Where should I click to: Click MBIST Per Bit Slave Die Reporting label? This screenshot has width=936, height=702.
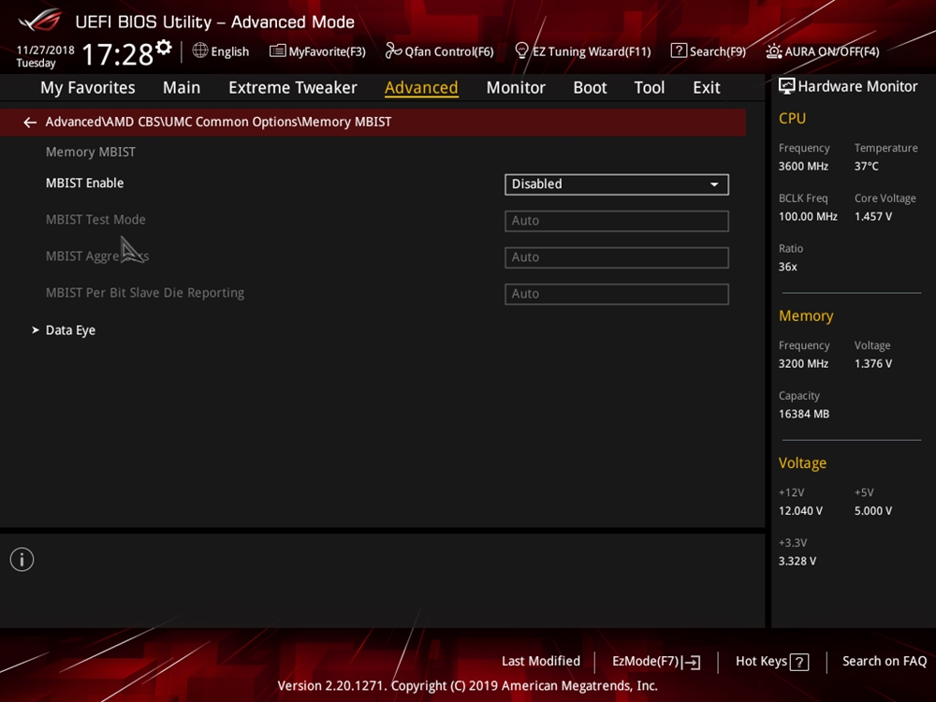pos(145,292)
